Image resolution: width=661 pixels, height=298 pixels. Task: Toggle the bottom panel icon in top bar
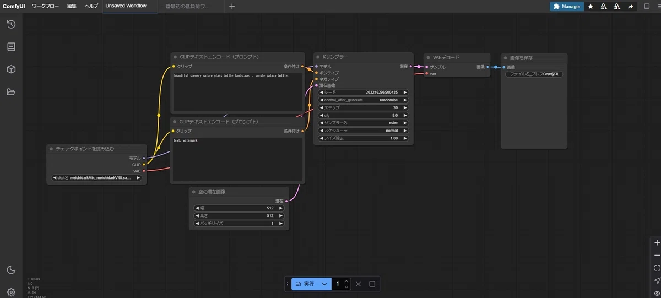point(647,6)
